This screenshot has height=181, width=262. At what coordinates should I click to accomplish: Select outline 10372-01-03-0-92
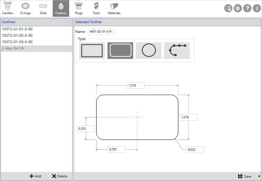pos(37,42)
